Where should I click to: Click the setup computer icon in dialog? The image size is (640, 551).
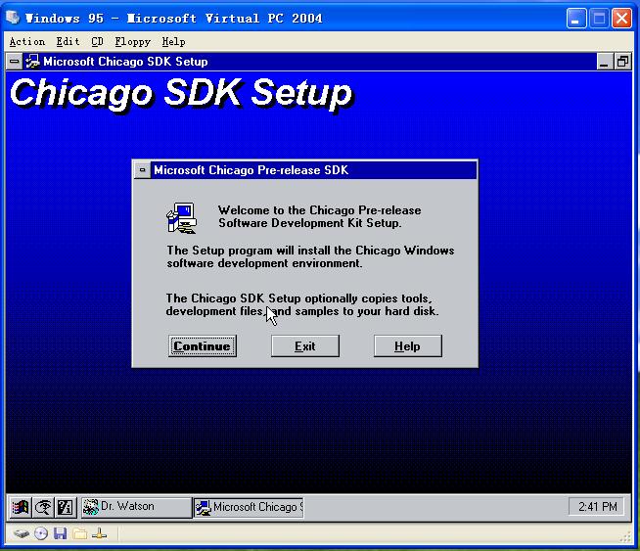click(x=181, y=218)
